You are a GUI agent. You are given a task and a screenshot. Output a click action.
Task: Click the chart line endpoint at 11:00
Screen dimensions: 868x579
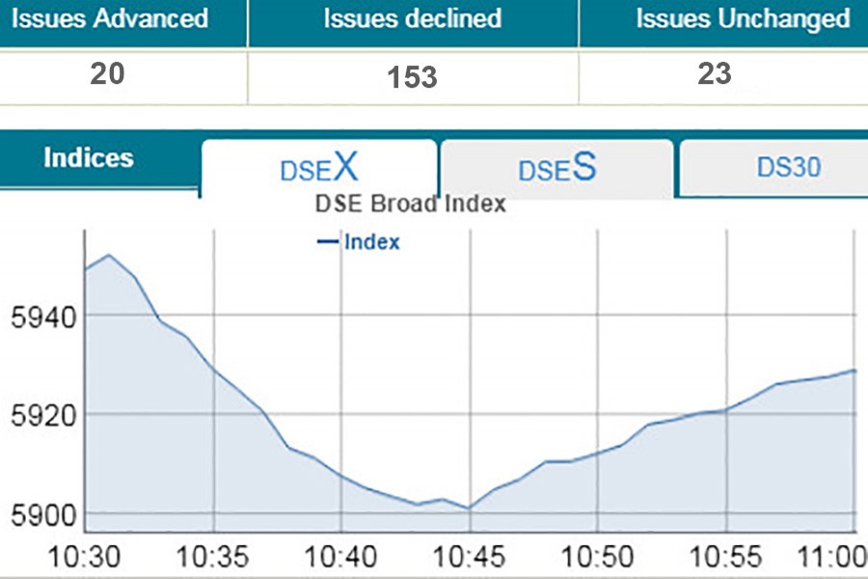tap(854, 370)
